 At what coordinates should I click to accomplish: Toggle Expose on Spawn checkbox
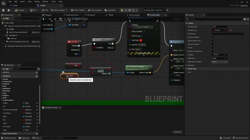212,44
